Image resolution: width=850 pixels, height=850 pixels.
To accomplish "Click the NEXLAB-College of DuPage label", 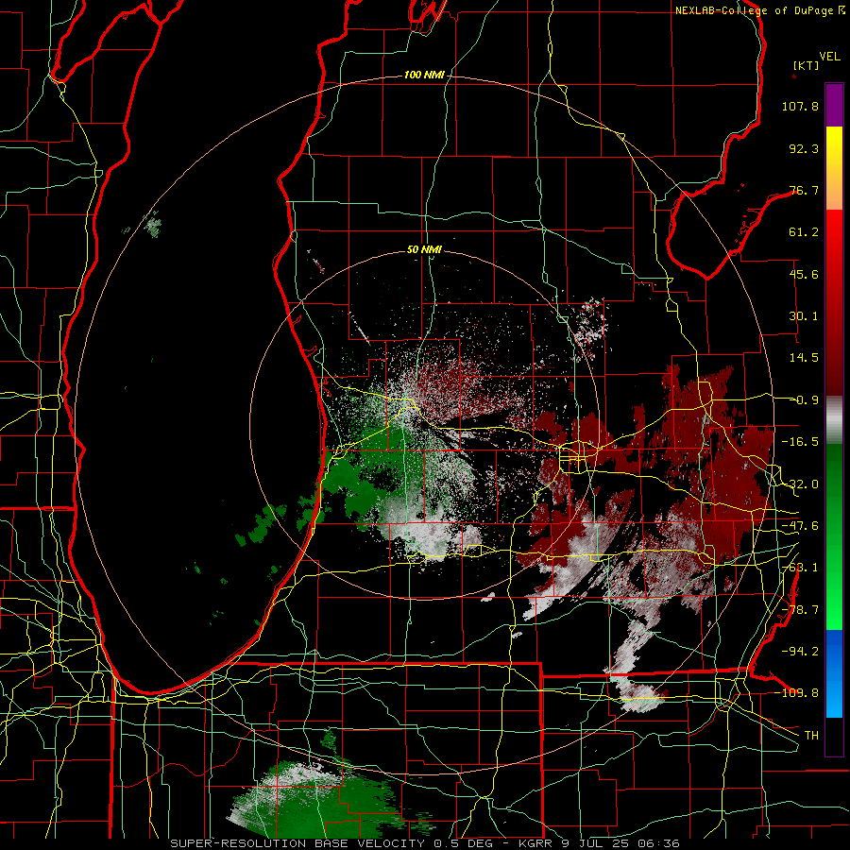I will coord(759,10).
